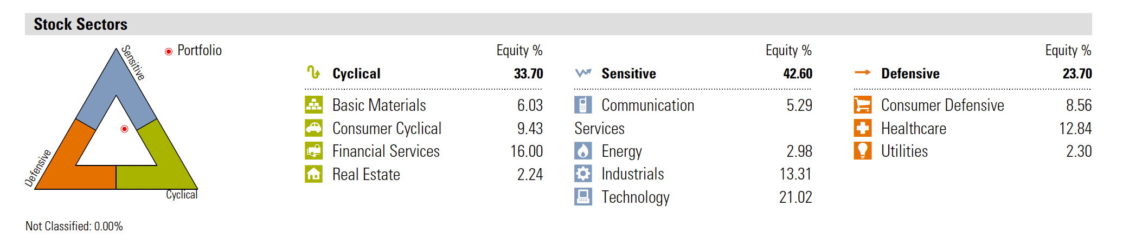Screen dimensions: 1129x252
Task: Select the Cyclical super sector heading
Action: (x=356, y=74)
